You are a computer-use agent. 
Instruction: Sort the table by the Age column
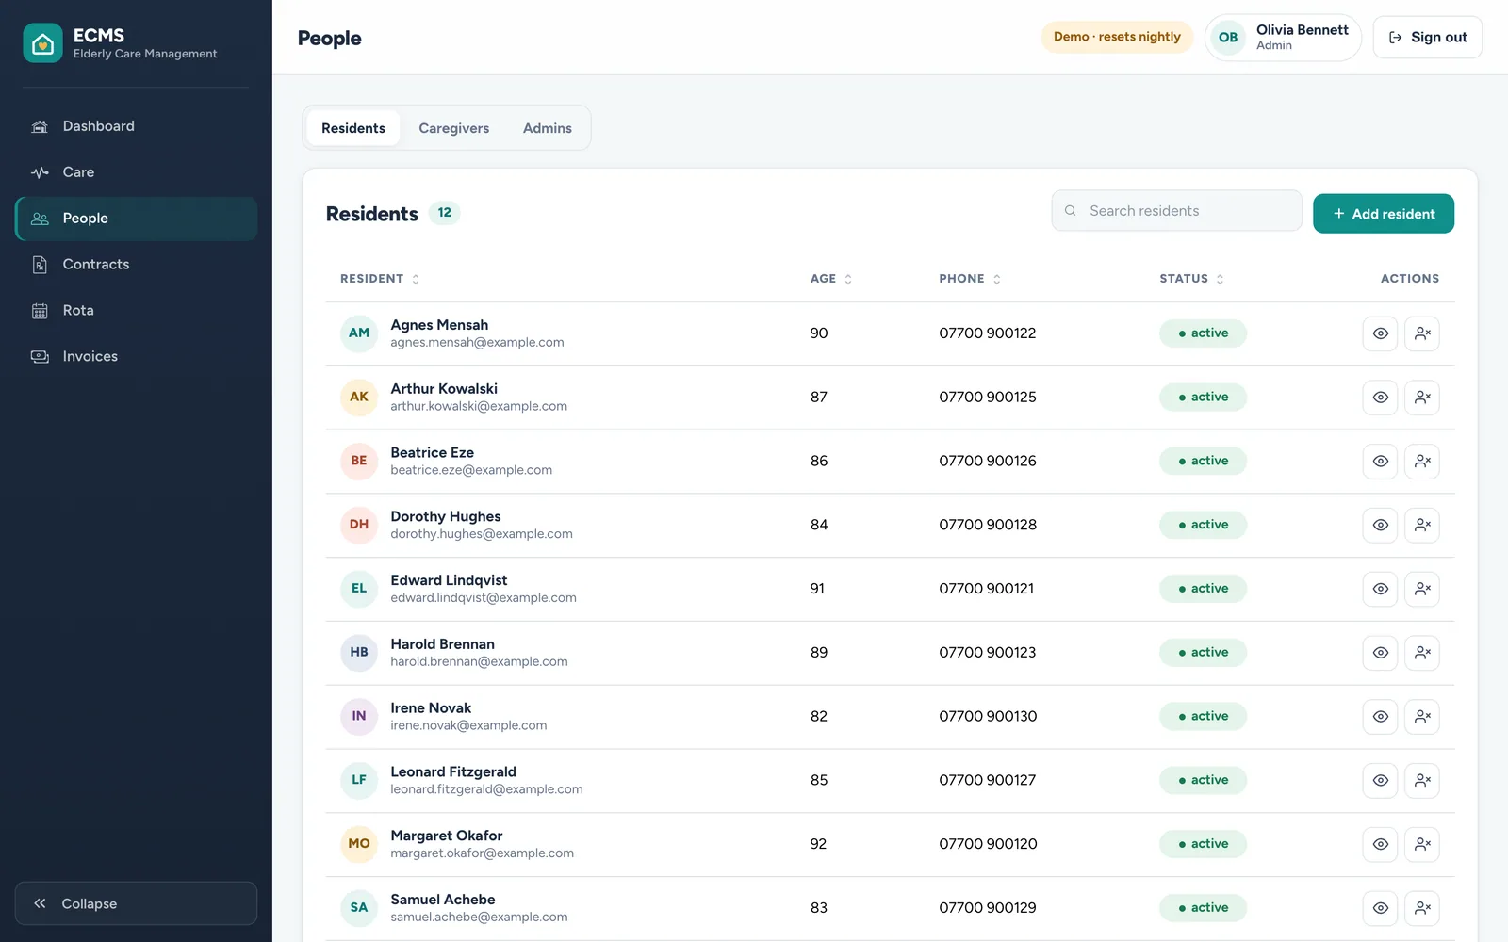(x=830, y=279)
